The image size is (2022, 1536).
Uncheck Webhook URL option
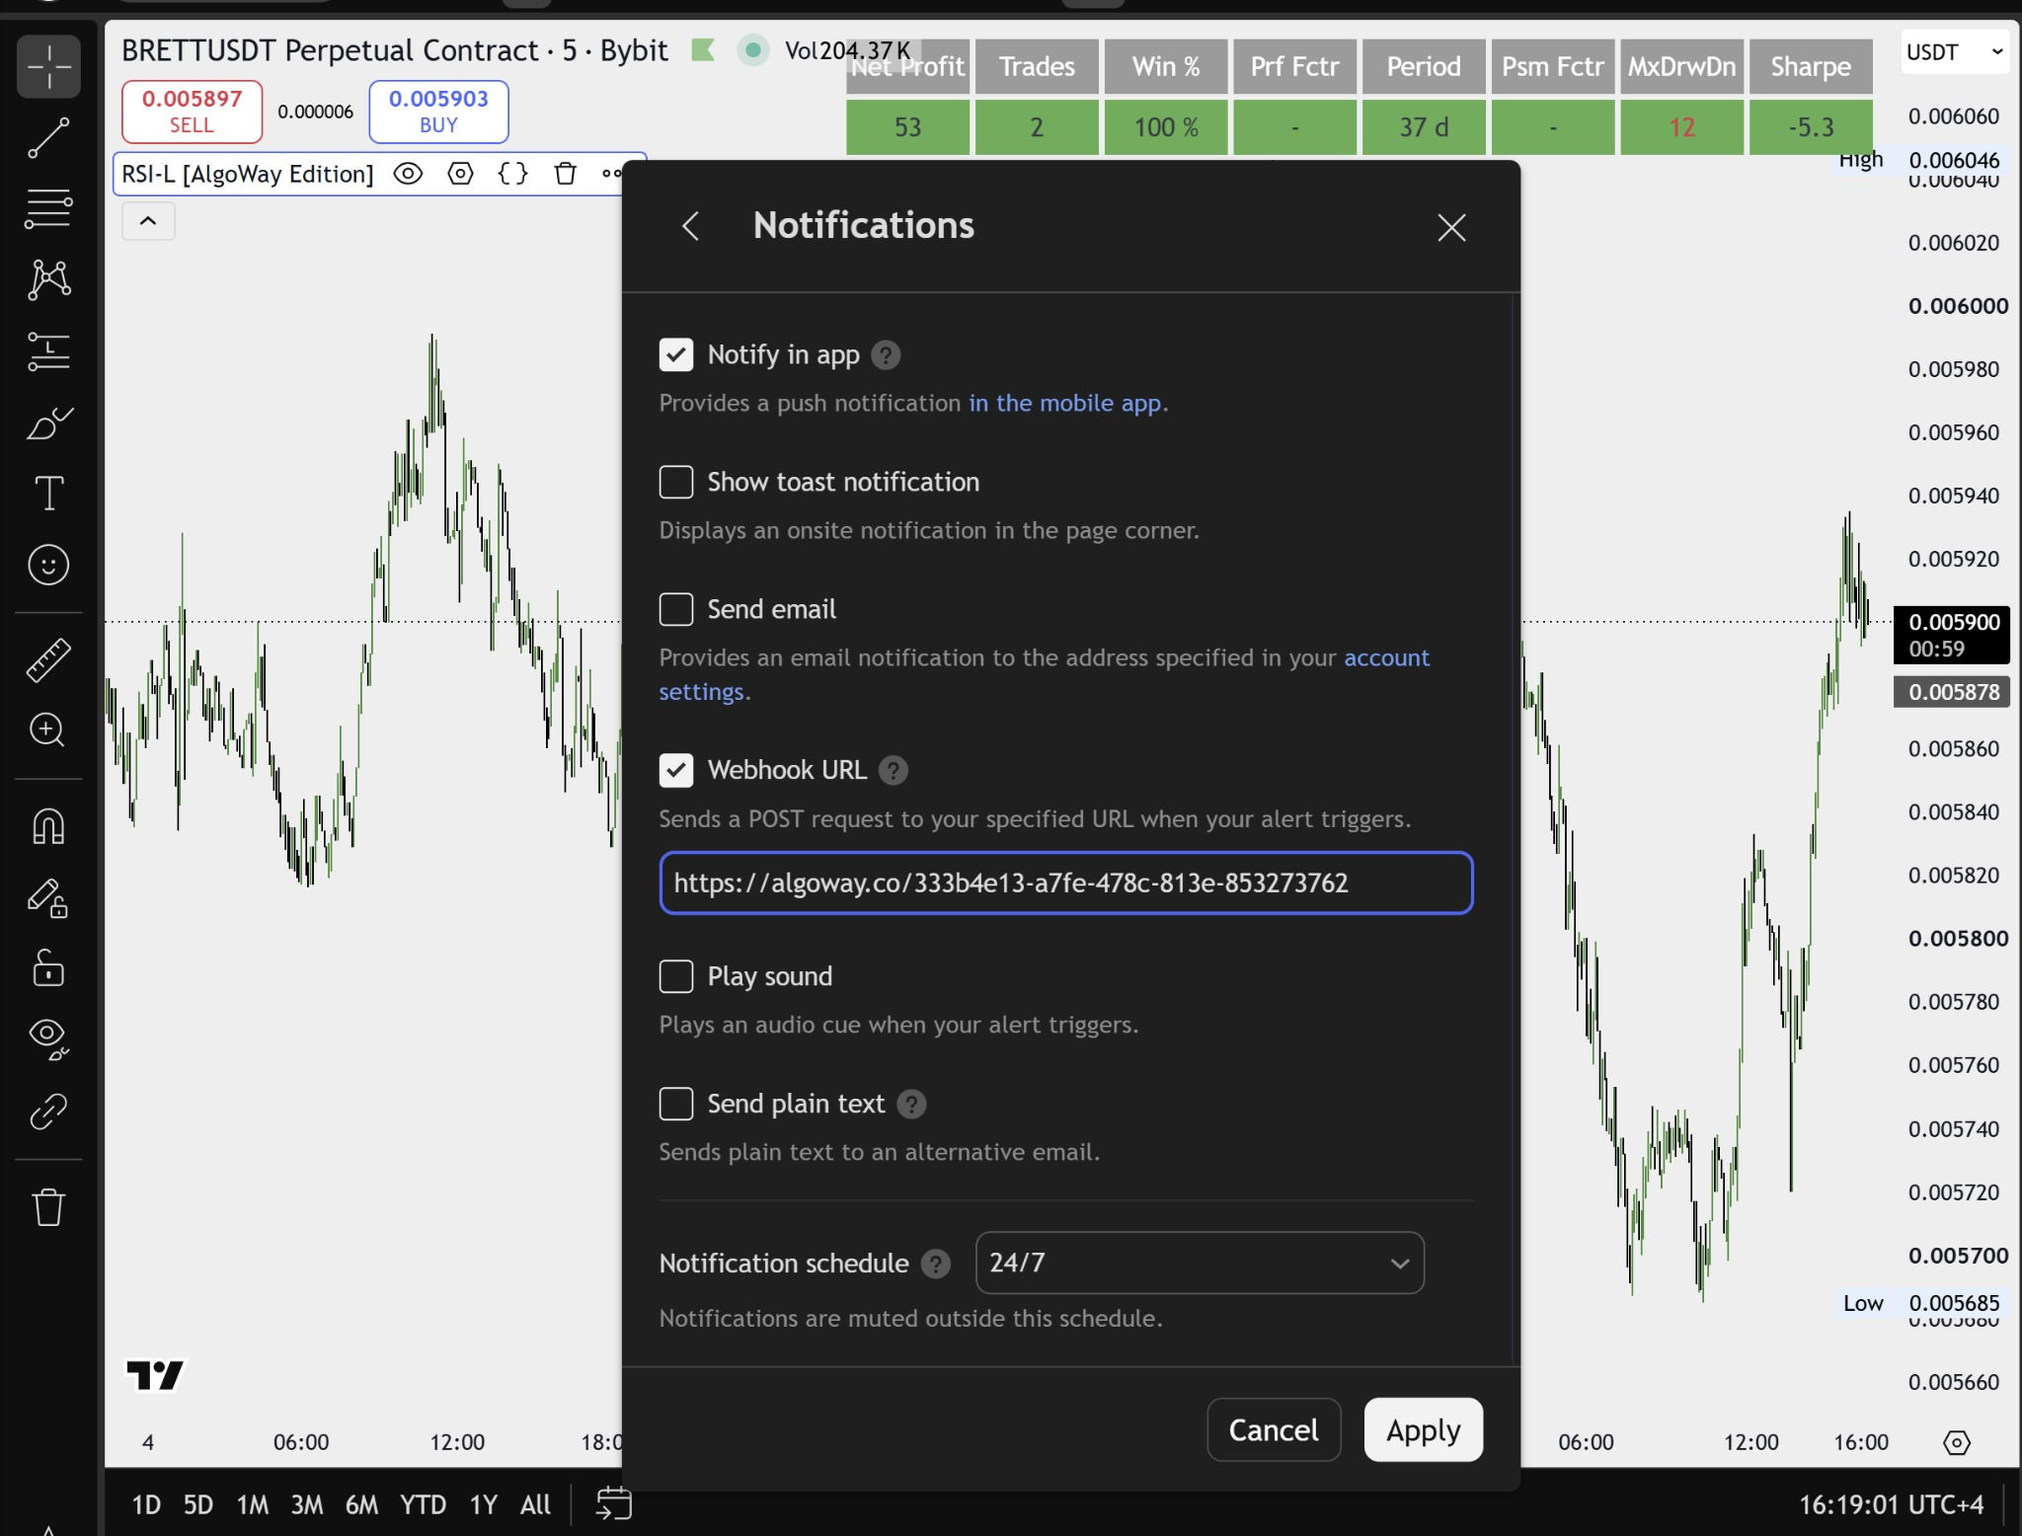tap(676, 770)
